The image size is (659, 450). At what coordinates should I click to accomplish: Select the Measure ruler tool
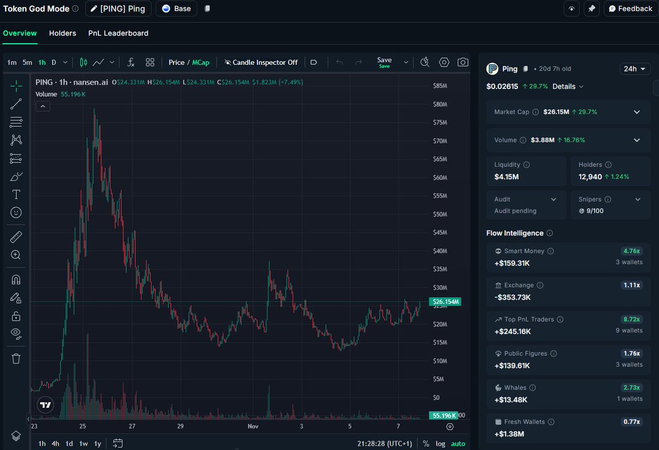[16, 236]
